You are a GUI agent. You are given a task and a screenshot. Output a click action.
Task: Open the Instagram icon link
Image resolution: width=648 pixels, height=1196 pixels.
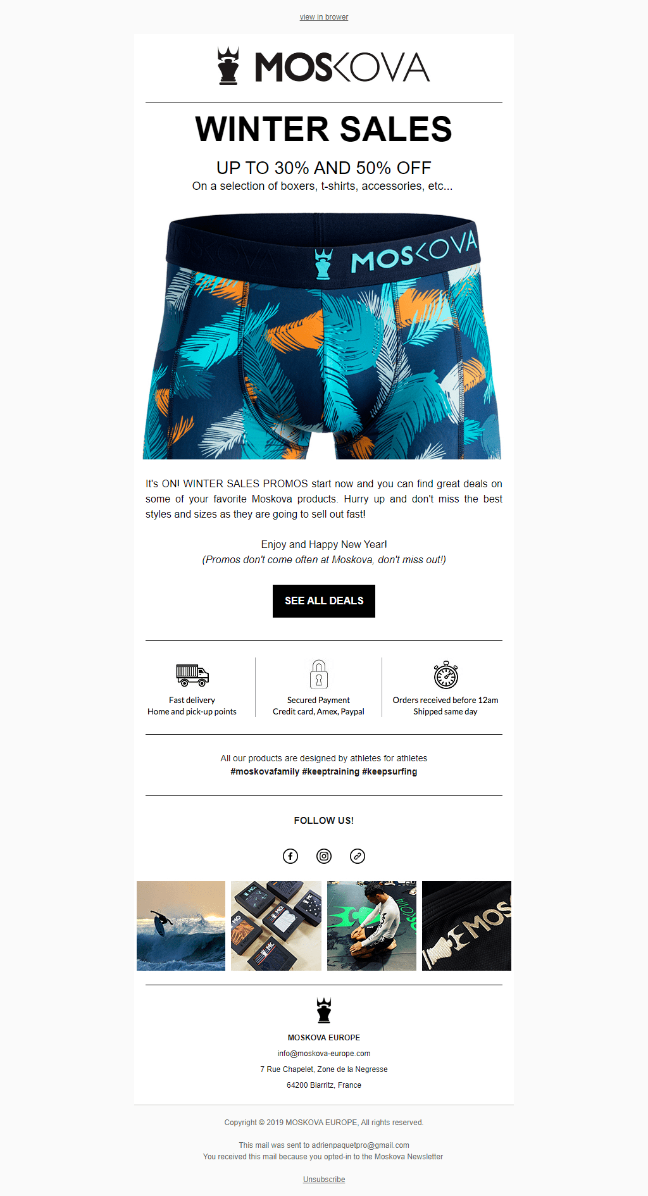tap(324, 856)
